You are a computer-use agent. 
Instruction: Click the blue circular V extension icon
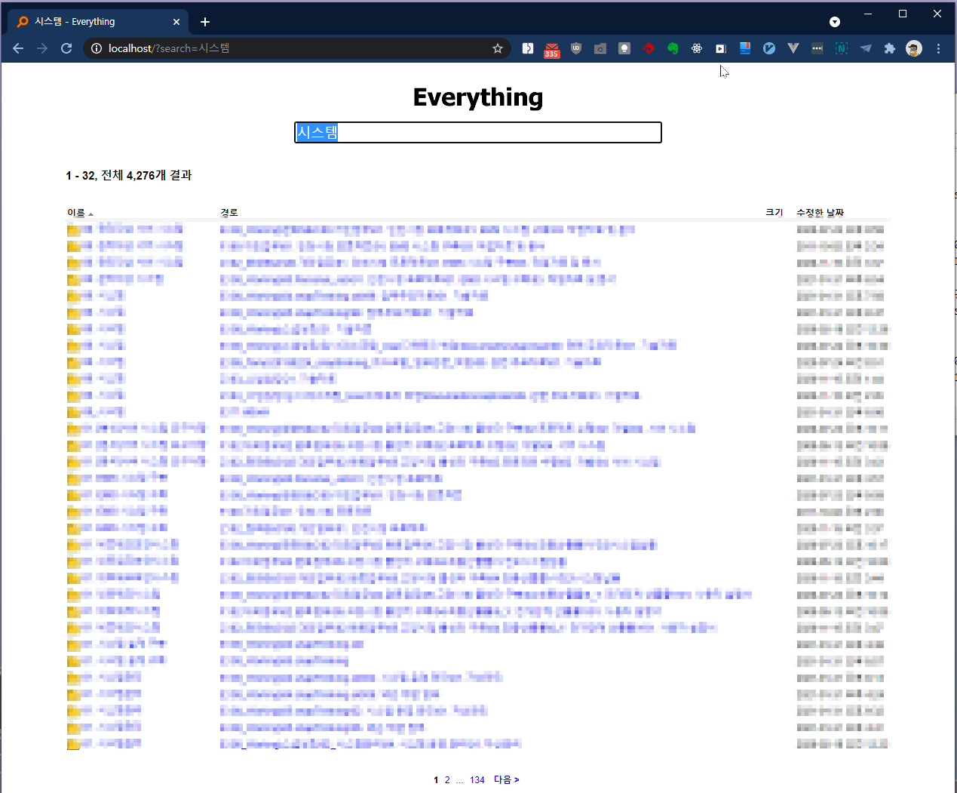click(x=769, y=48)
